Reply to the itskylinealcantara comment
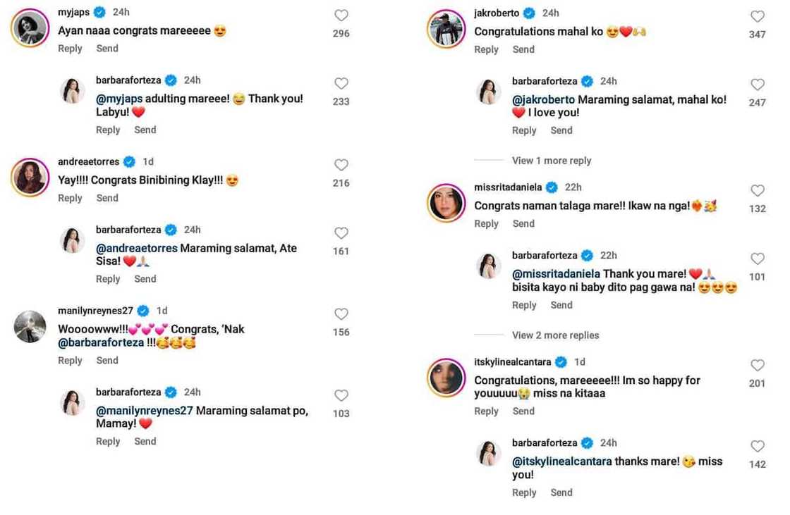Screen dimensions: 790x515 click(486, 411)
